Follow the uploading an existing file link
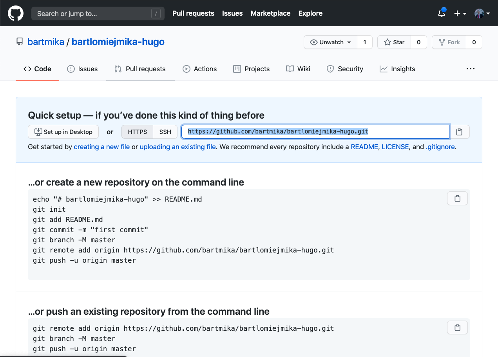Image resolution: width=498 pixels, height=357 pixels. [x=178, y=147]
